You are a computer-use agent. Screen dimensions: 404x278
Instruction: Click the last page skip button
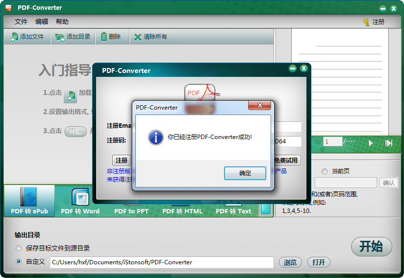(x=388, y=143)
